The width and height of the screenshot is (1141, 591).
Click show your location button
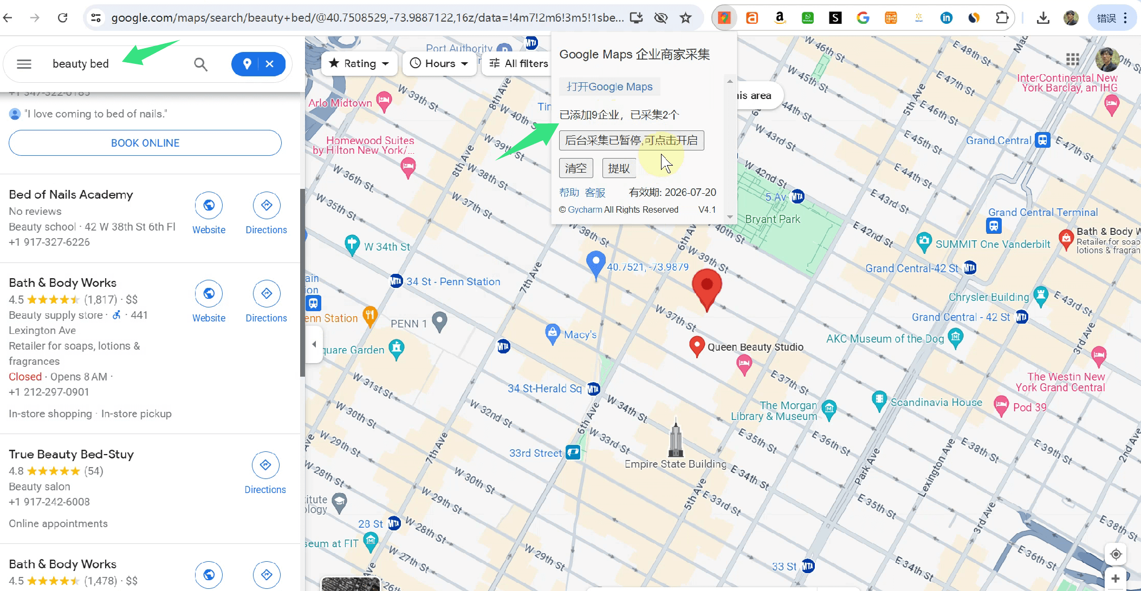tap(1116, 554)
